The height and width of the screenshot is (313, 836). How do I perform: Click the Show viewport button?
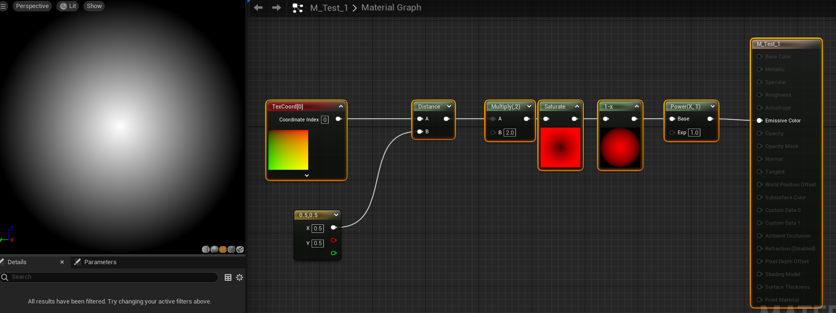(94, 6)
